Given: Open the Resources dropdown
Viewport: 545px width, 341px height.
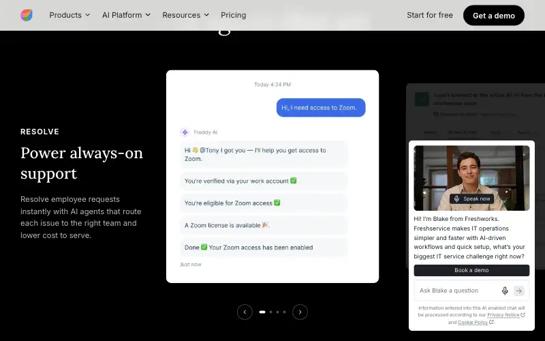Looking at the screenshot, I should click(185, 15).
